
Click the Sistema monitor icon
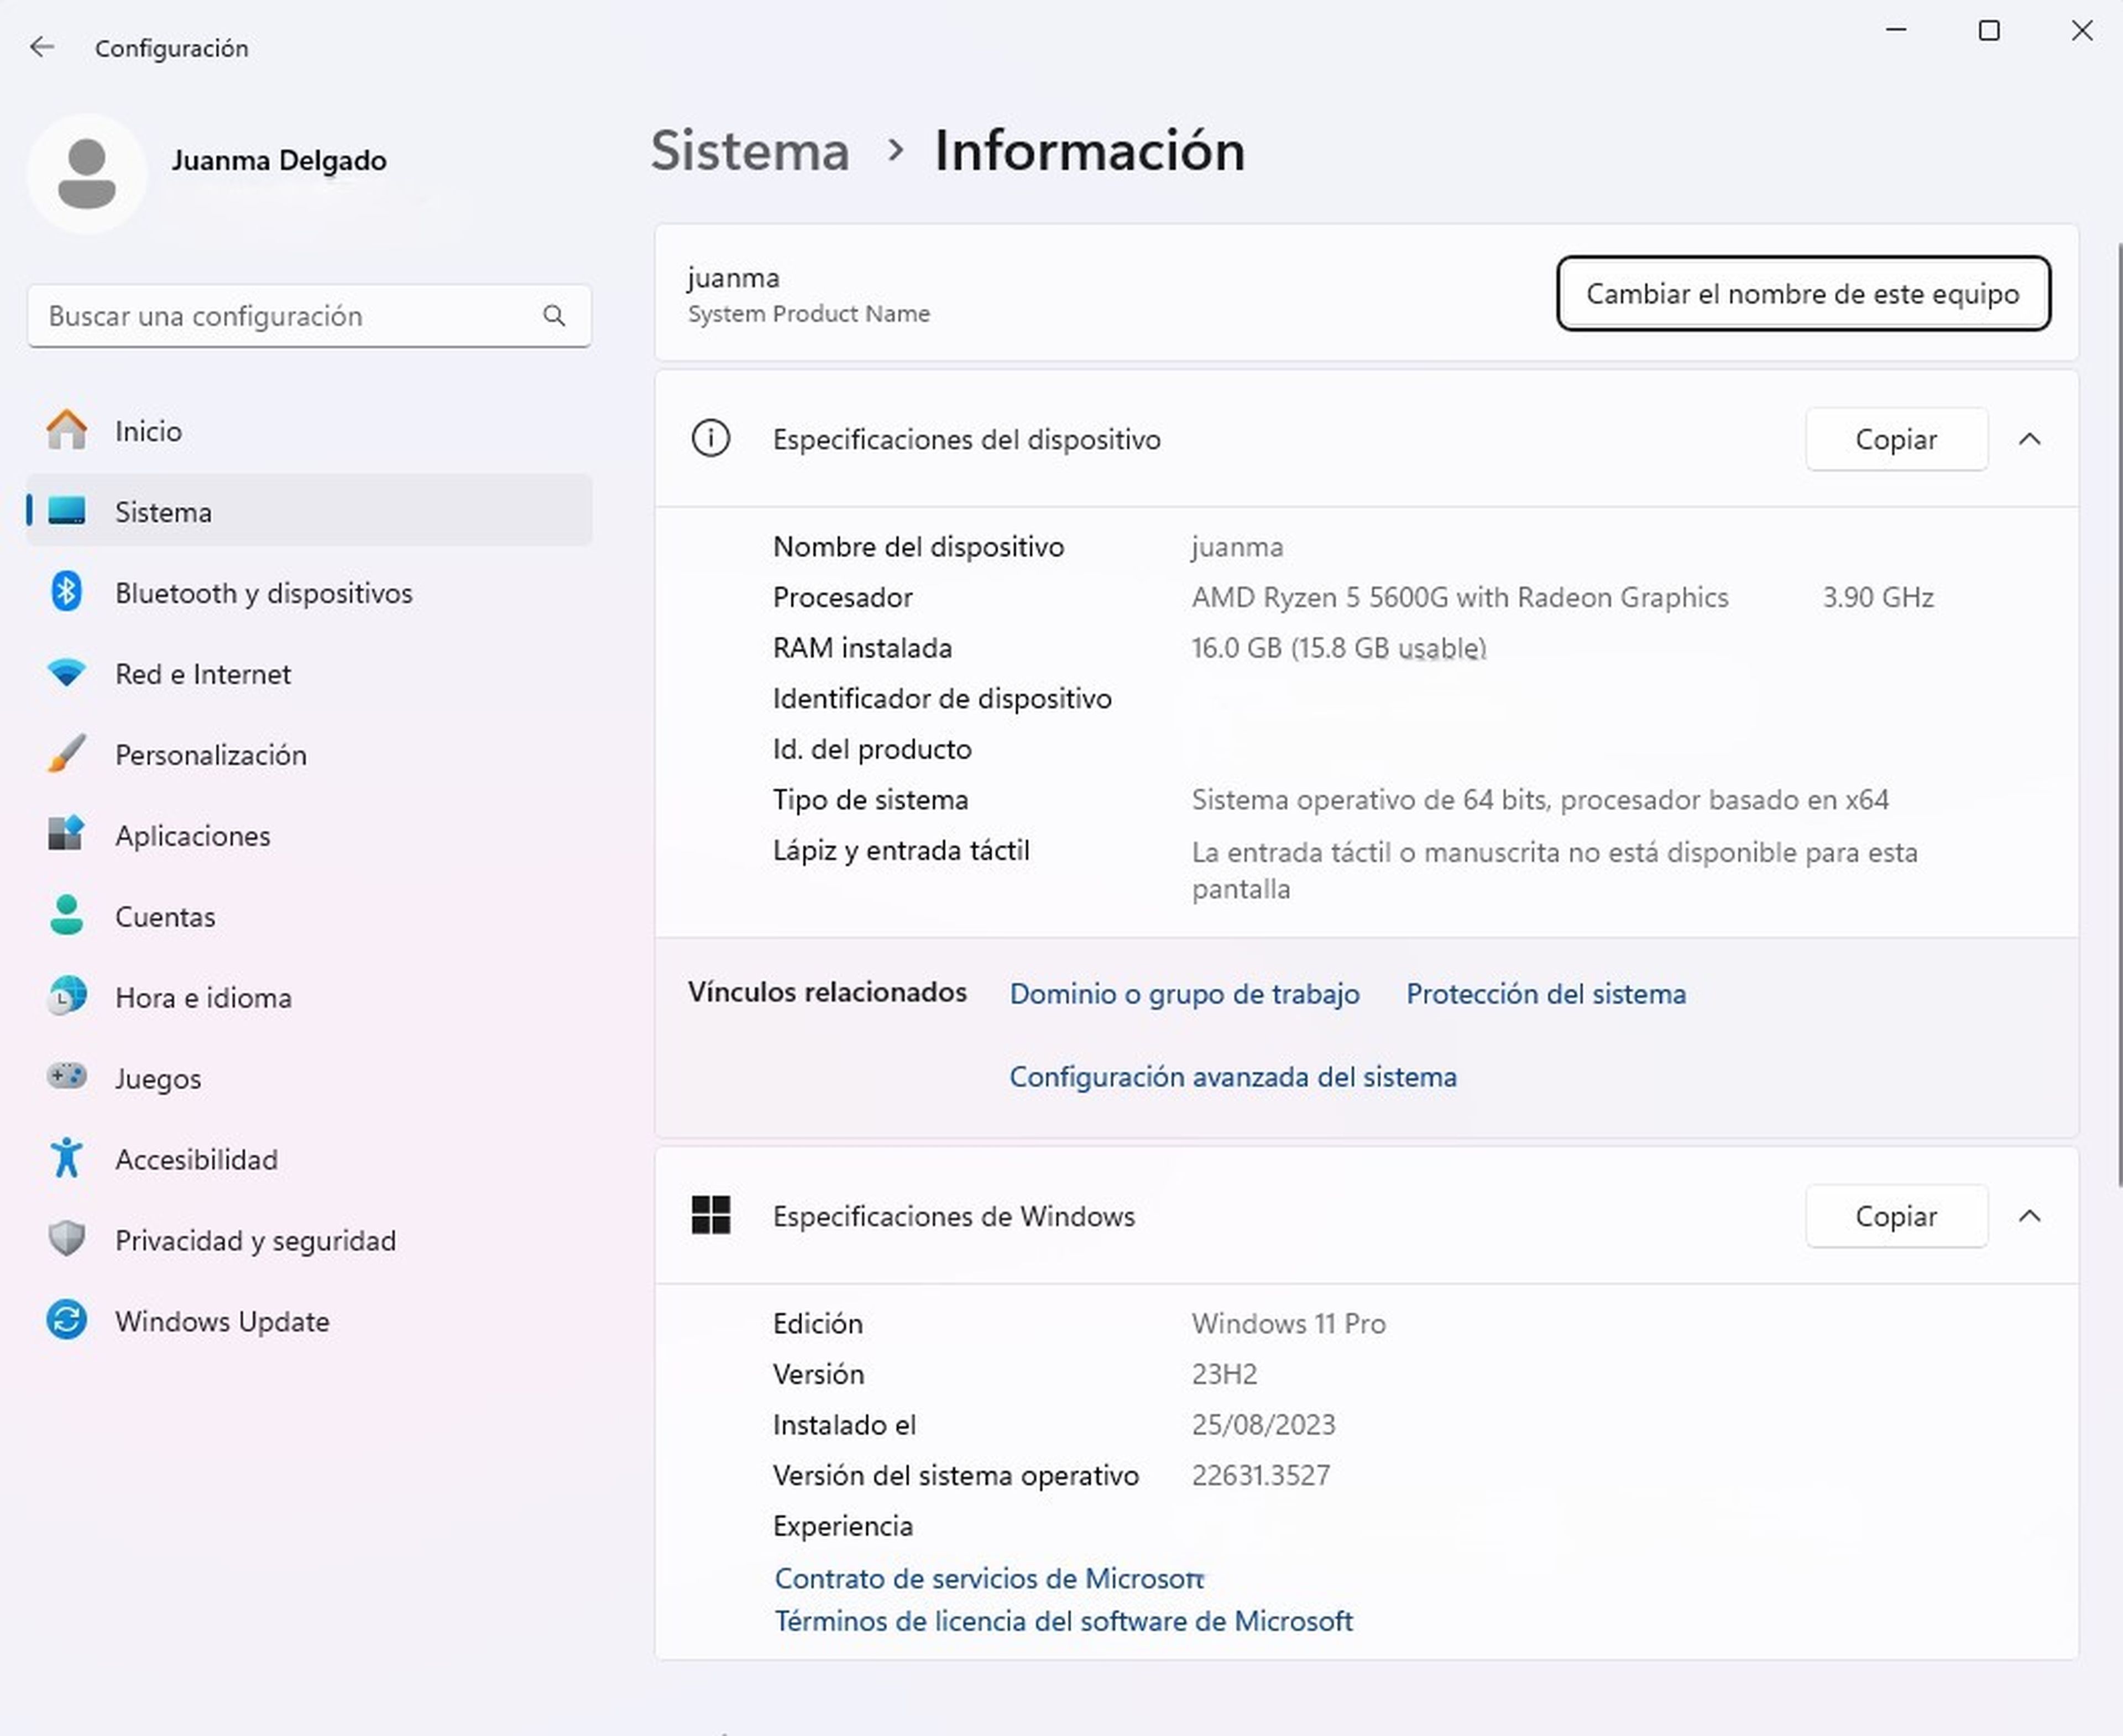(x=66, y=511)
